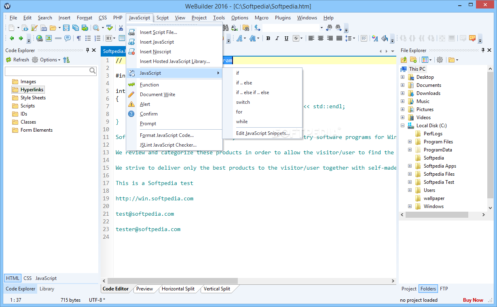497x307 pixels.
Task: Choose JSLint JavaScript Checker...
Action: pyautogui.click(x=168, y=145)
